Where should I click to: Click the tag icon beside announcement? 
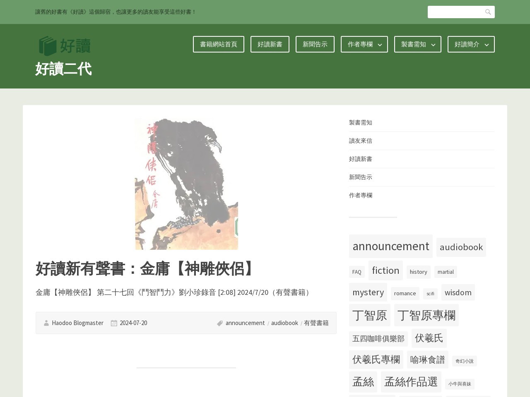(x=220, y=323)
